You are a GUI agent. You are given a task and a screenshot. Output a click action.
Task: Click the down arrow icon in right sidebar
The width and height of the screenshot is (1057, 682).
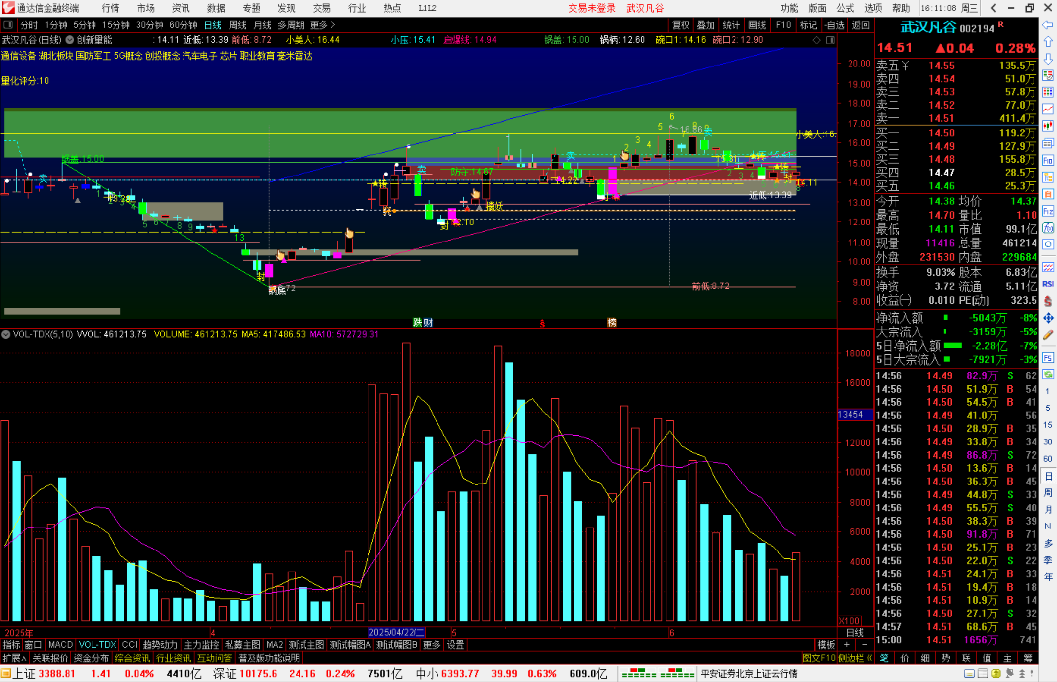(x=1048, y=59)
